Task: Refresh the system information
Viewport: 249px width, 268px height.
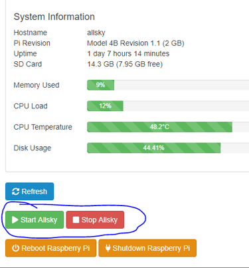Action: tap(30, 192)
